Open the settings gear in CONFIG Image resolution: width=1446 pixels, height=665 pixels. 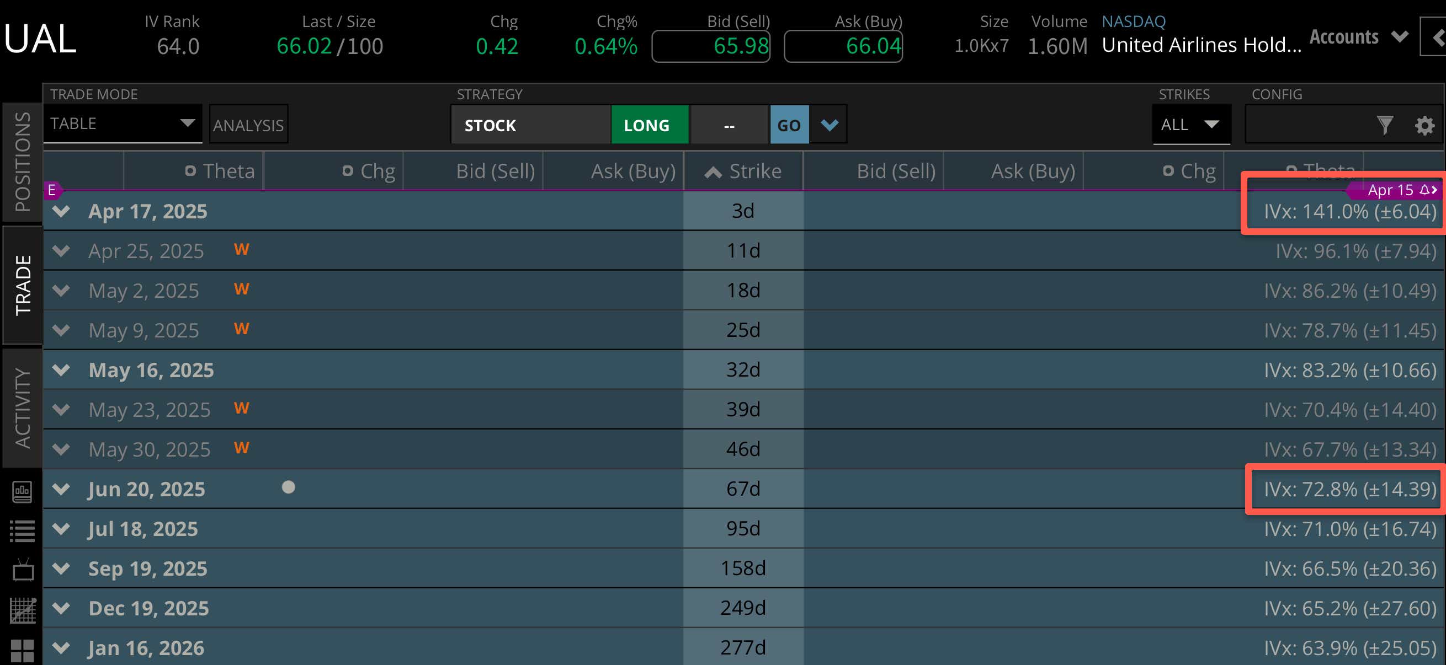(1424, 125)
